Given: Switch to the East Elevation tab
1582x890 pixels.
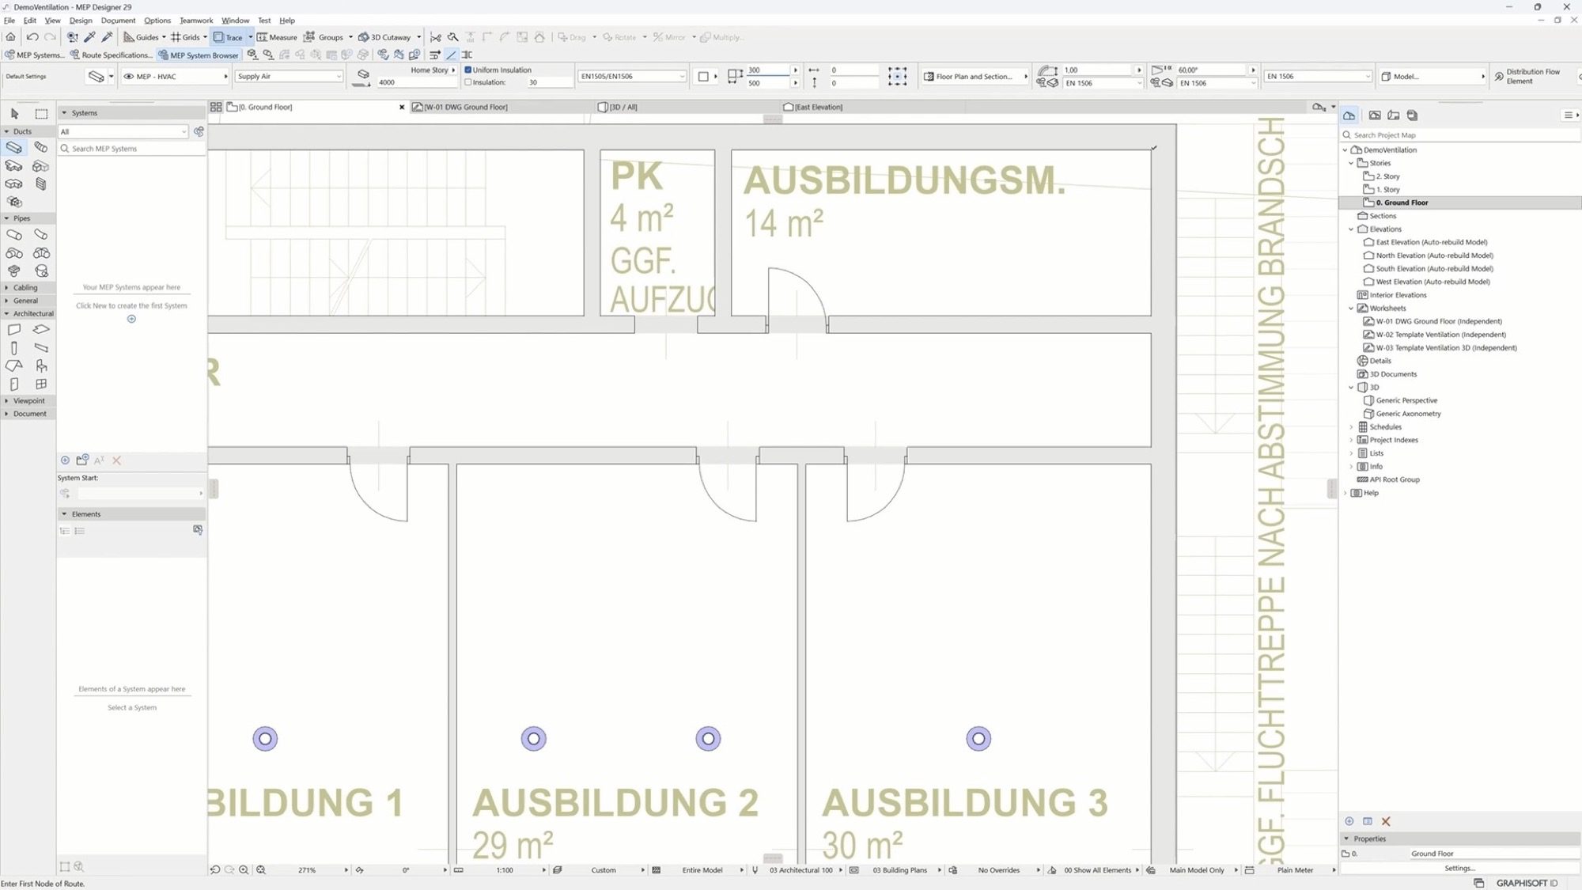Looking at the screenshot, I should pos(818,107).
